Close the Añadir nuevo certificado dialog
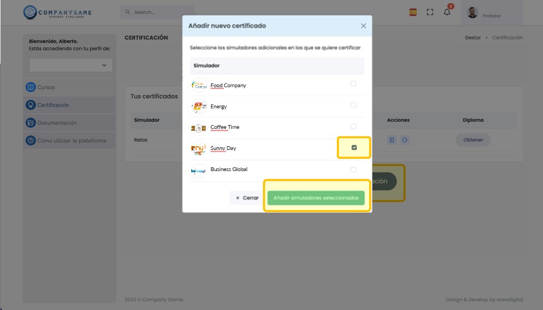The width and height of the screenshot is (543, 310). [x=363, y=26]
